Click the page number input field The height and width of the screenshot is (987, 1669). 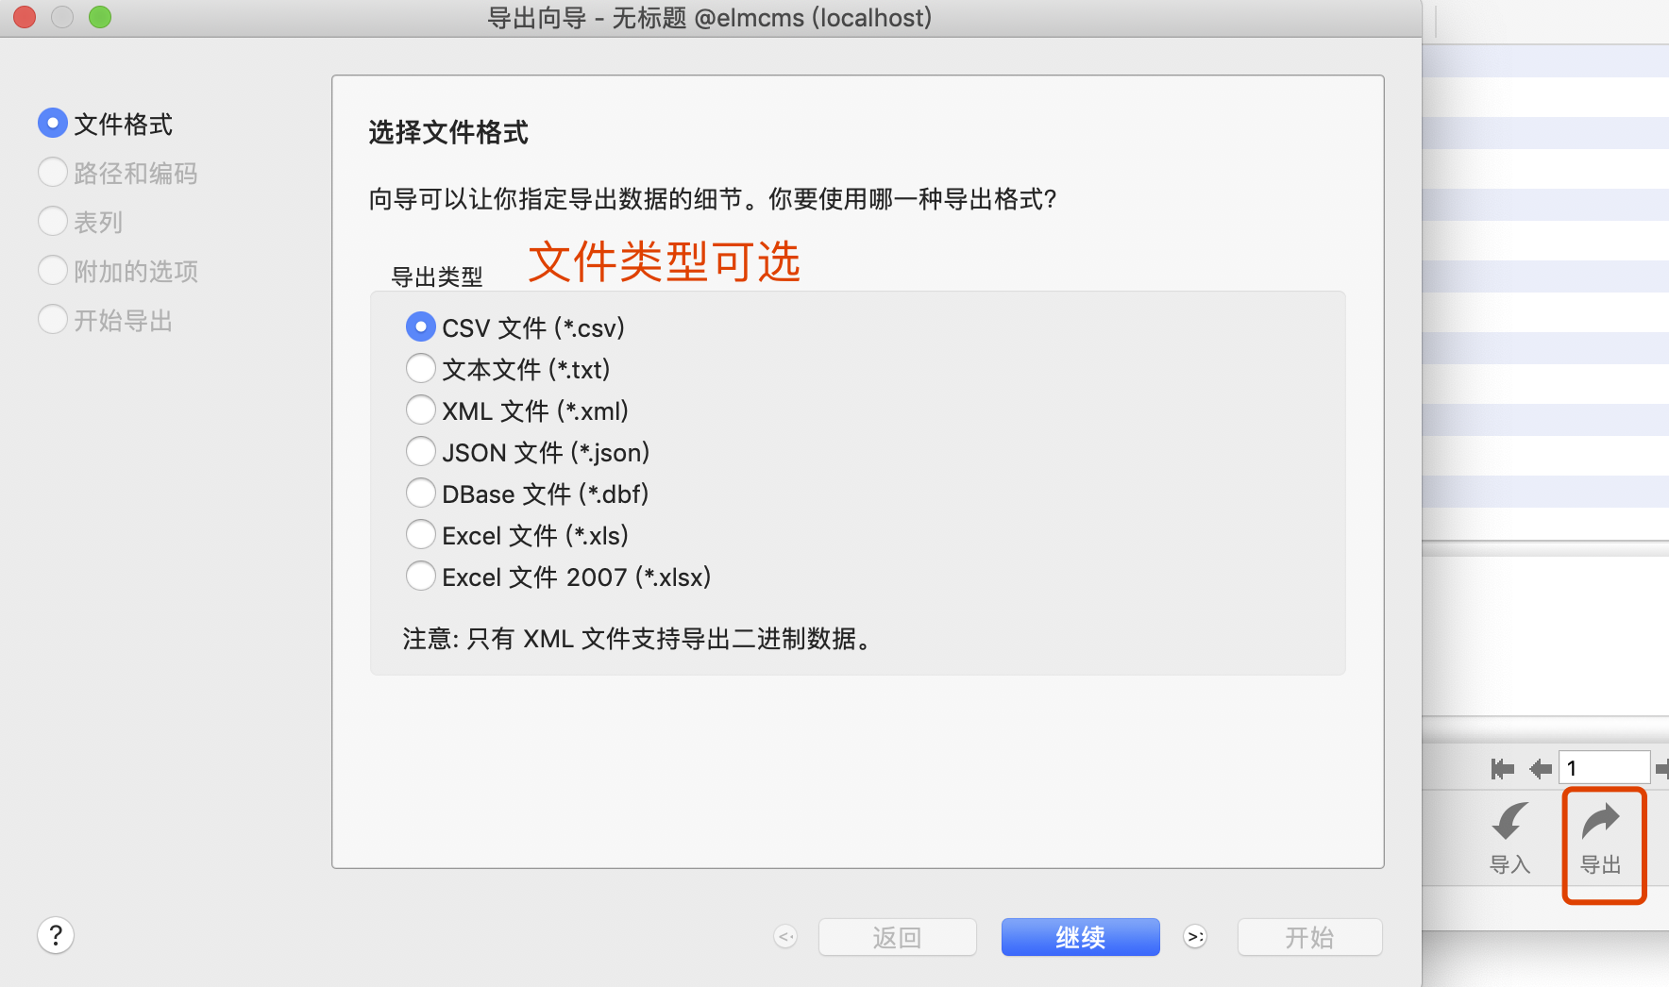tap(1605, 768)
